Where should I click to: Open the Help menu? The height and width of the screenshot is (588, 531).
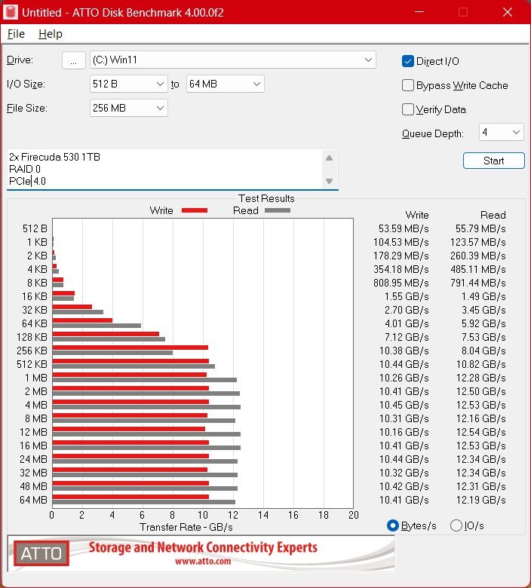coord(51,34)
